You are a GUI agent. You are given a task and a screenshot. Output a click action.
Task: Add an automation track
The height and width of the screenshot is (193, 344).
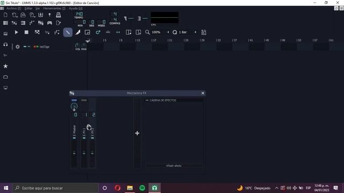point(57,32)
